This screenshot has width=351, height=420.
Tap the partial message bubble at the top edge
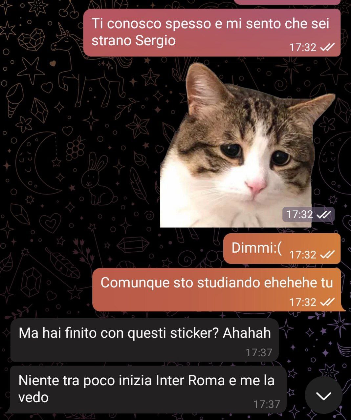click(287, 2)
